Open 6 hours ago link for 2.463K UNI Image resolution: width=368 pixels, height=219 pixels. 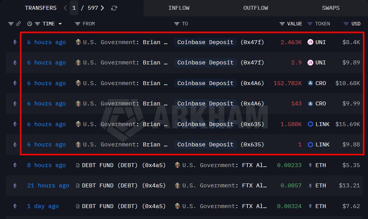[46, 42]
